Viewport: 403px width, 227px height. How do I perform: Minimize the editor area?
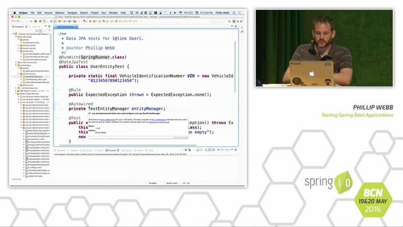coord(232,26)
